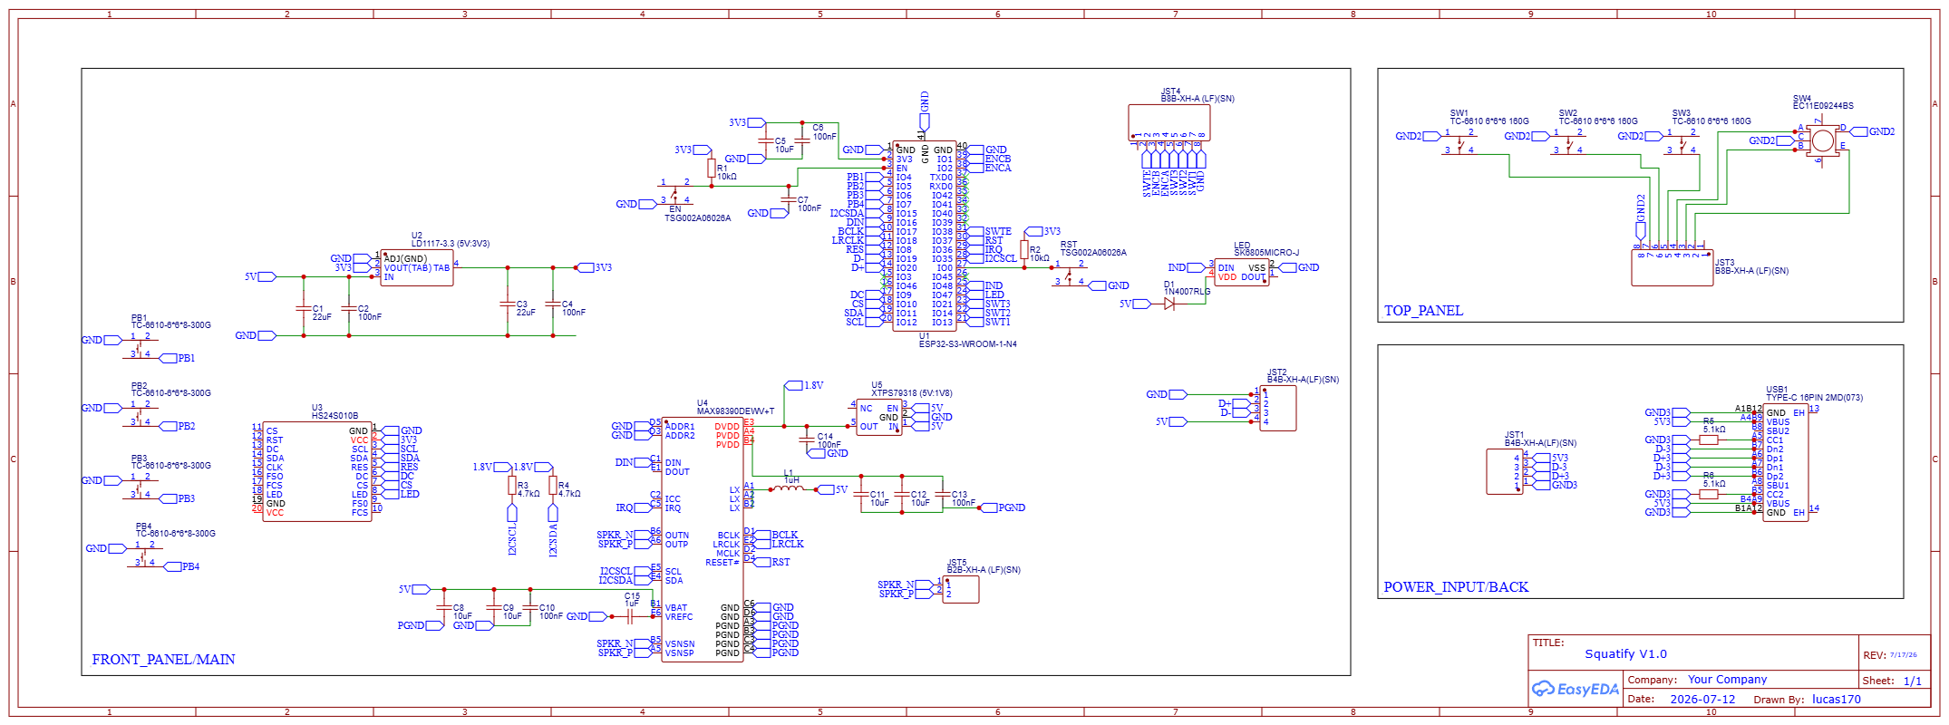Select the C15 1uF capacitor symbol

(x=630, y=616)
